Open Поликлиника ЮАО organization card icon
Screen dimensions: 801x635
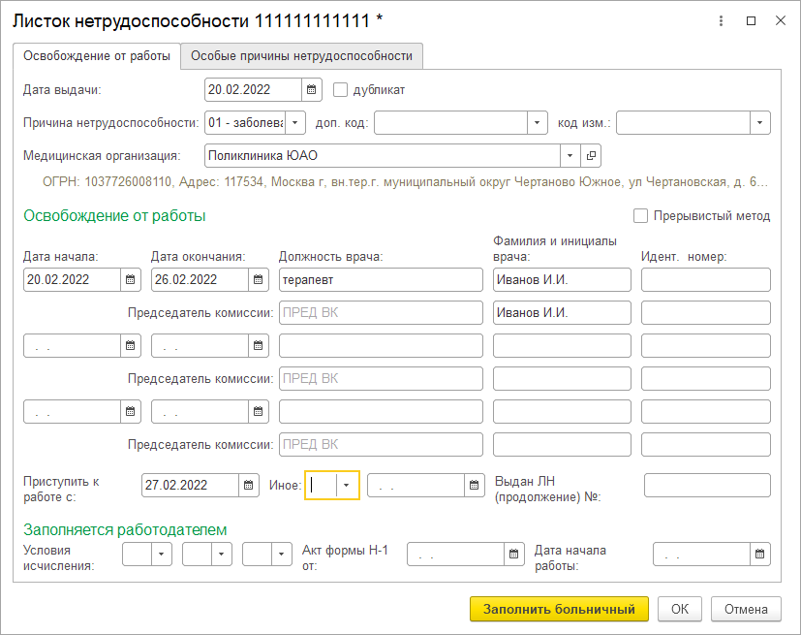tap(591, 155)
